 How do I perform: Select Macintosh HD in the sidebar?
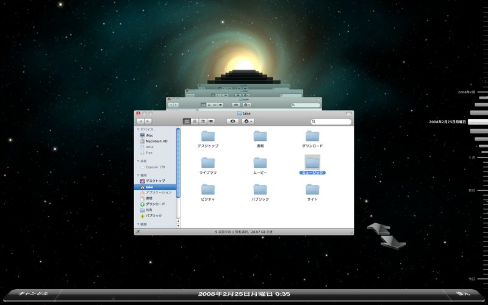click(155, 142)
